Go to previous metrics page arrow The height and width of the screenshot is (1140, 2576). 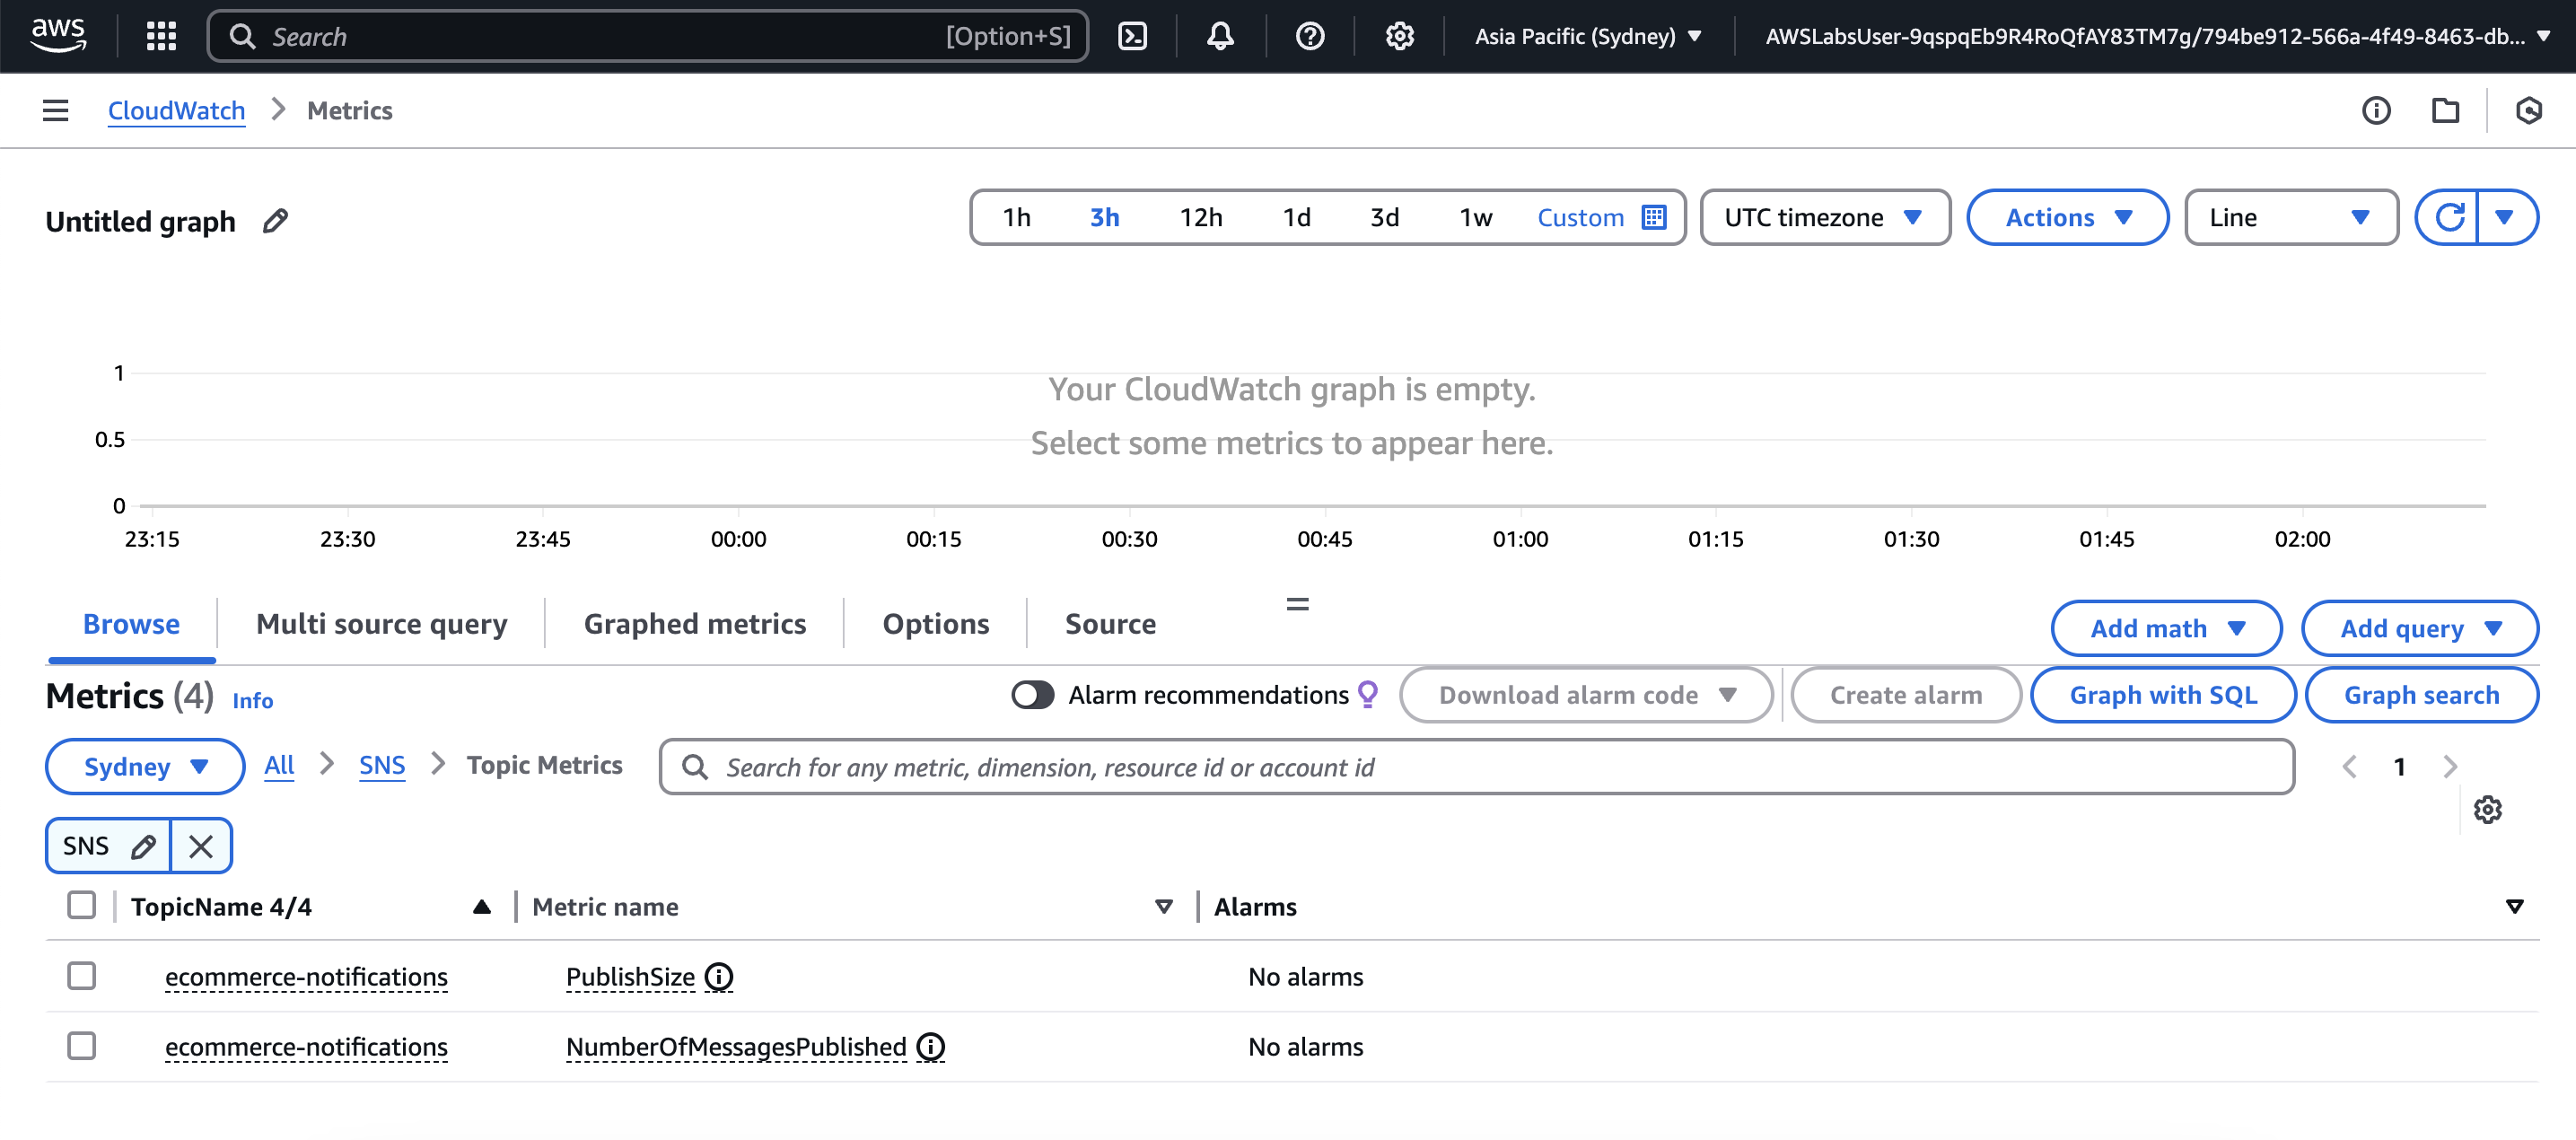tap(2349, 767)
